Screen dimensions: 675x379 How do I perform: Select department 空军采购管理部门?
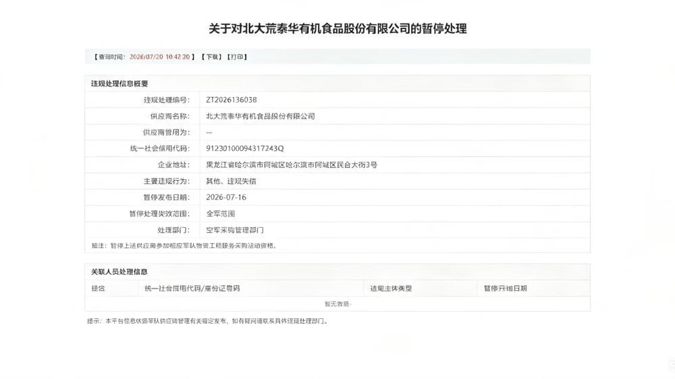click(235, 230)
